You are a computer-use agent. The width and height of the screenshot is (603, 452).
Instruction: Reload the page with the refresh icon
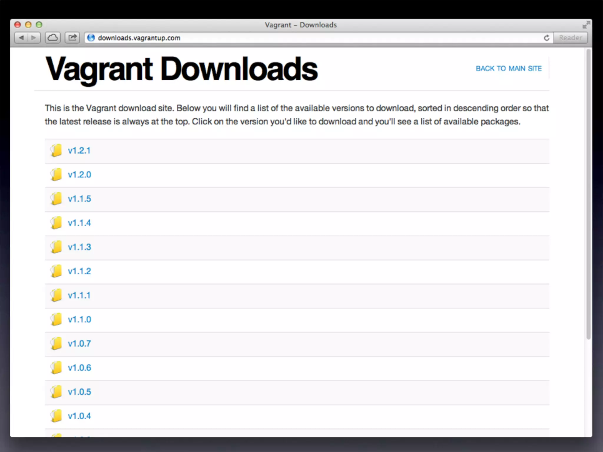point(546,38)
